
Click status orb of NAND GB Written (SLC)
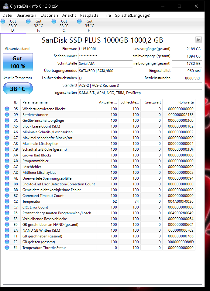click(x=7, y=230)
